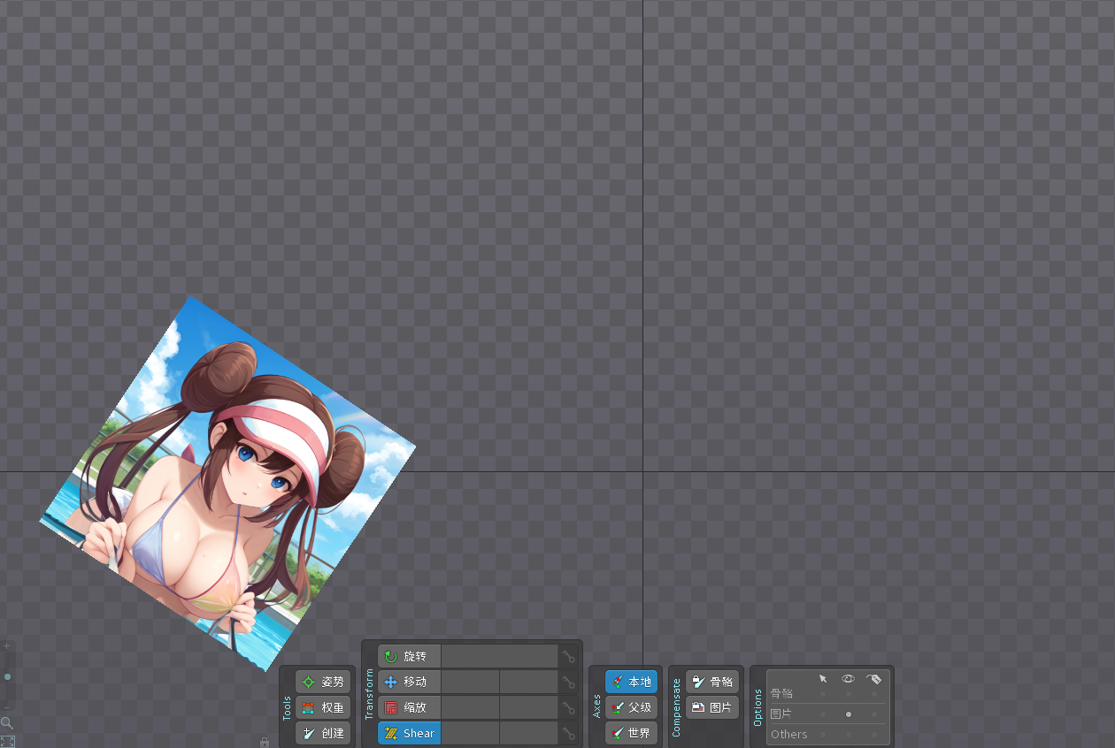Click the key icon on the 移动 row
This screenshot has height=748, width=1115.
[x=569, y=682]
